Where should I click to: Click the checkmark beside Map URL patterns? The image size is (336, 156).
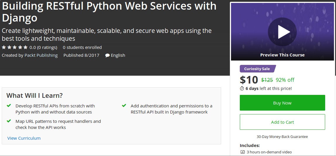(9, 121)
